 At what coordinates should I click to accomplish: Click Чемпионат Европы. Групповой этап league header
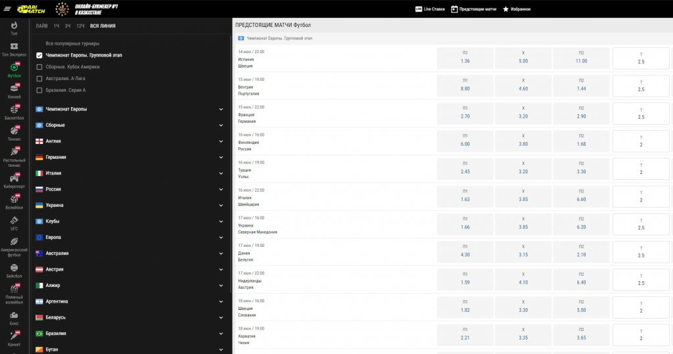(x=279, y=39)
